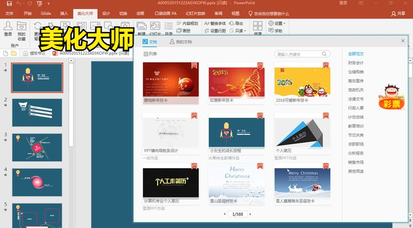Screen dimensions: 413x228
Task: Select the 党政机关 category
Action: click(x=356, y=90)
